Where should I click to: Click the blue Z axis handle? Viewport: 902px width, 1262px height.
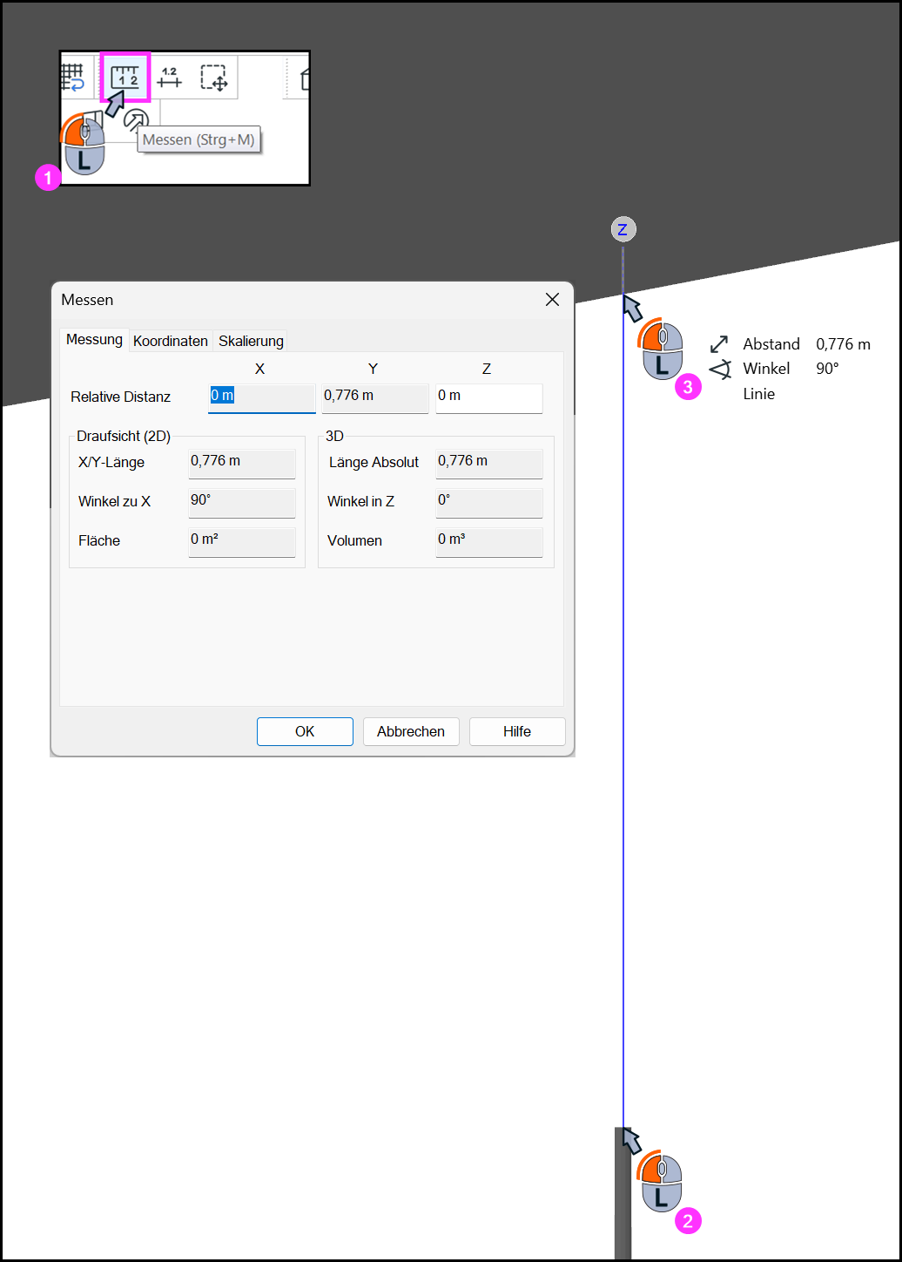(623, 229)
